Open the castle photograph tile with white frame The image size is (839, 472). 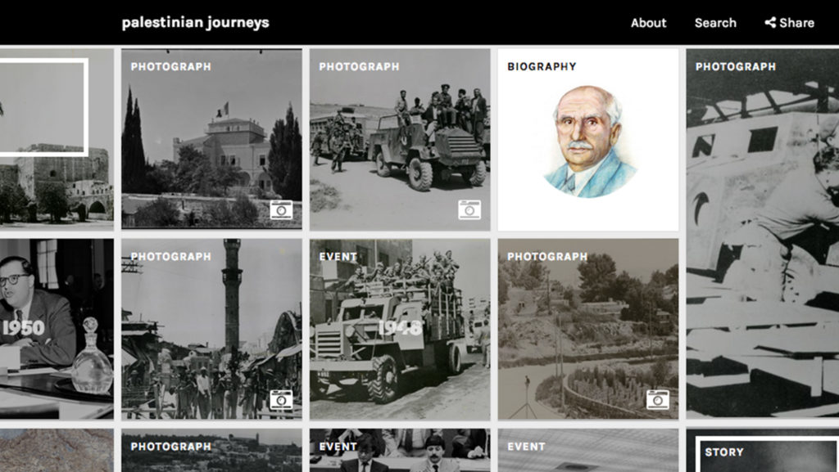(57, 140)
